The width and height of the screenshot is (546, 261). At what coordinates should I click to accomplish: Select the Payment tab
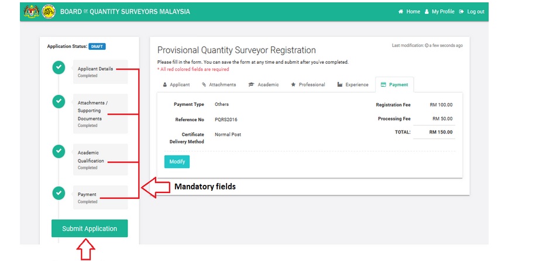pos(394,85)
